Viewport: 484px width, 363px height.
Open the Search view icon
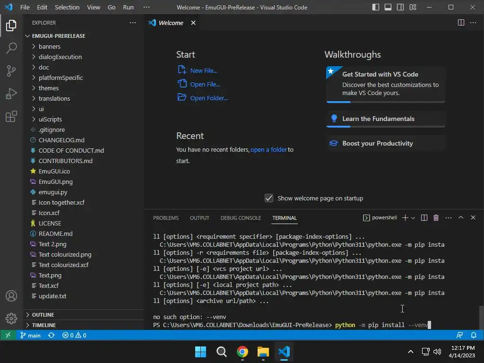coord(11,48)
